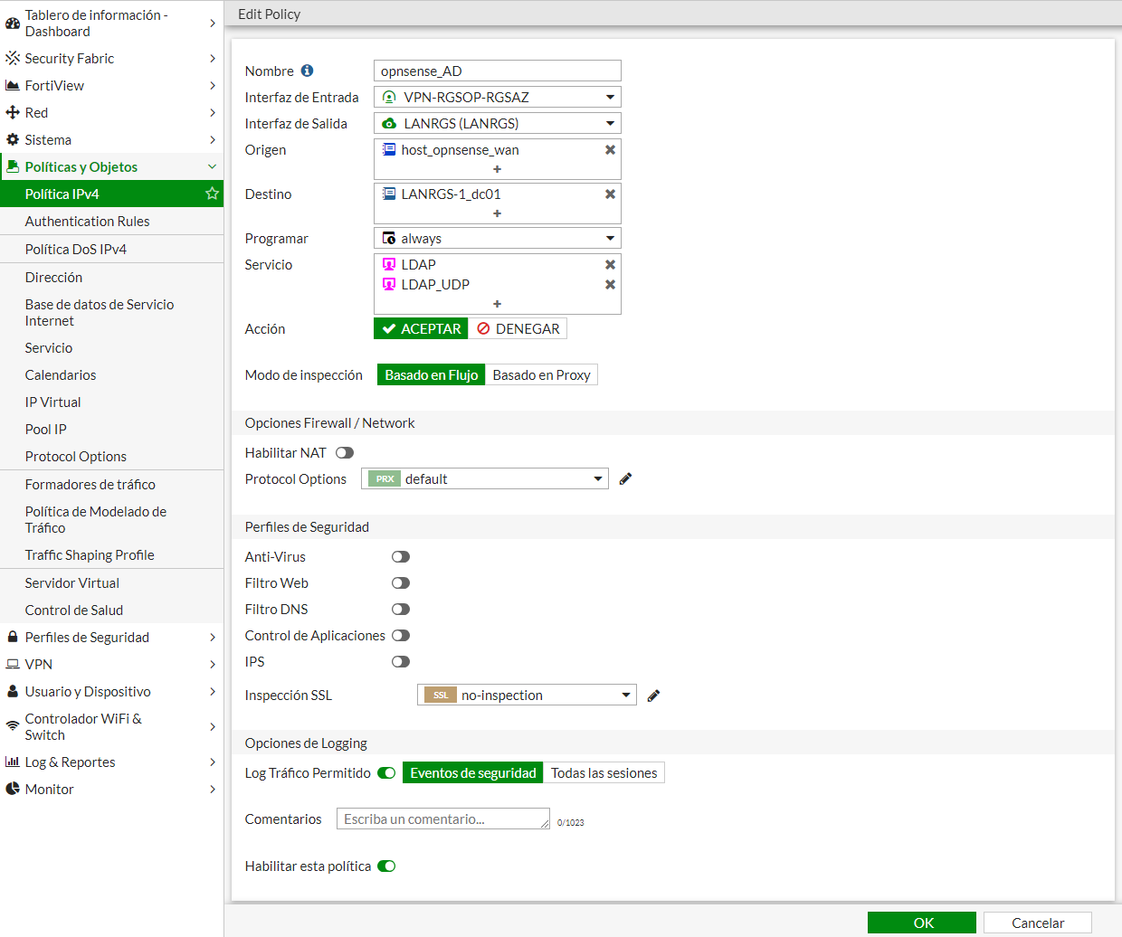Enable the Anti-Virus security profile

401,556
